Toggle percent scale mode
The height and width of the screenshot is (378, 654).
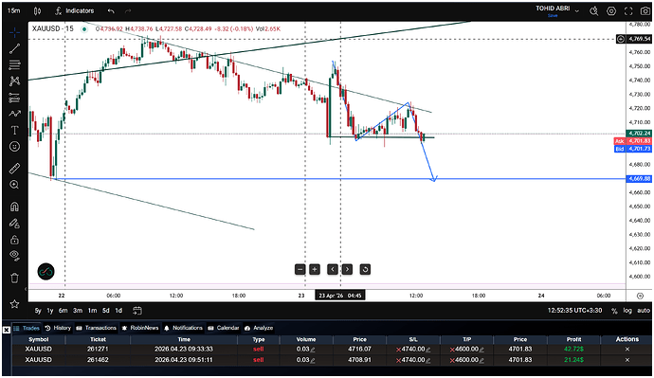pyautogui.click(x=614, y=311)
